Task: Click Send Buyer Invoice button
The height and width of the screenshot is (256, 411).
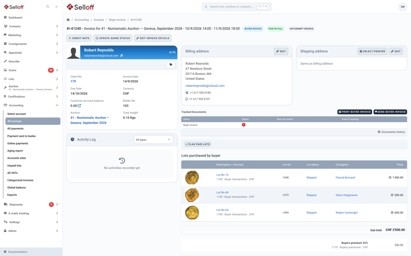Action: coord(390,112)
